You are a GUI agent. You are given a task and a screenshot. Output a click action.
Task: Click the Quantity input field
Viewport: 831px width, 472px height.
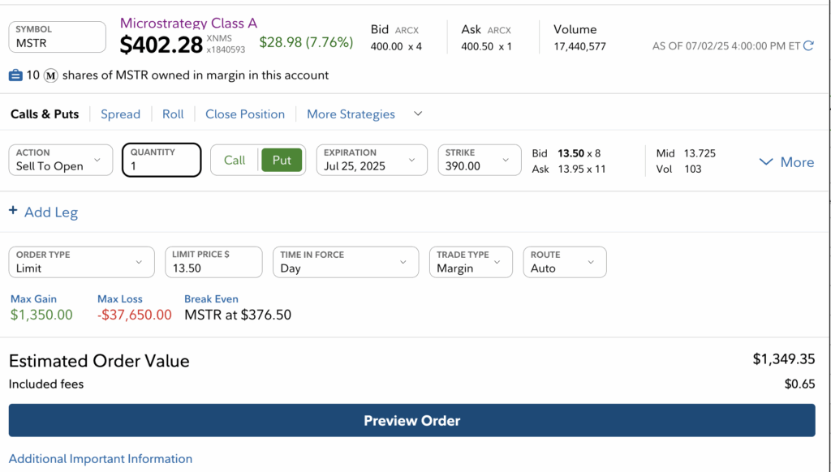point(161,160)
